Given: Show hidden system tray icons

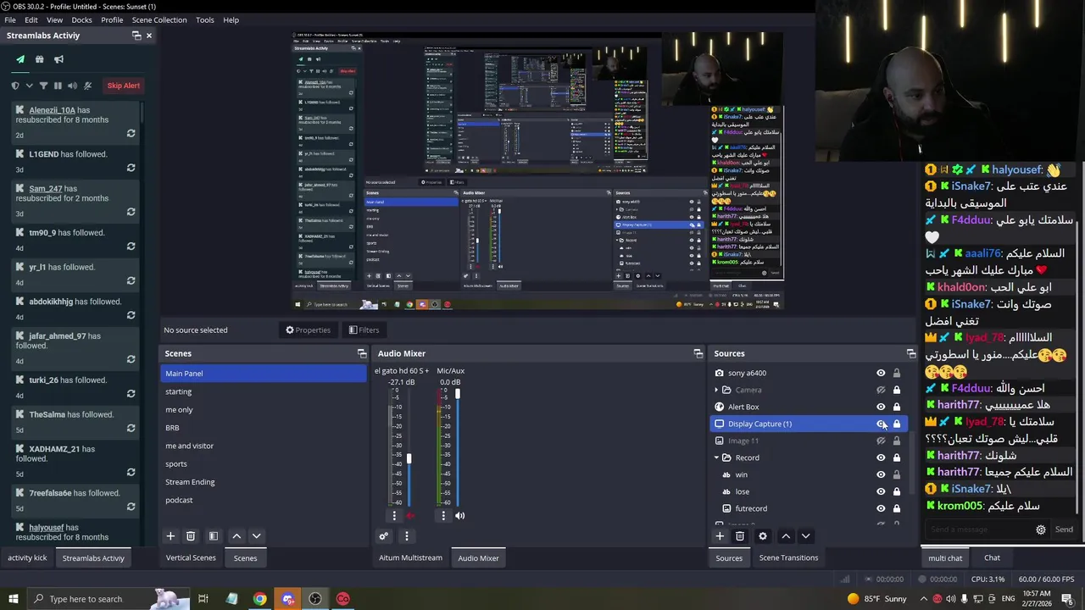Looking at the screenshot, I should pyautogui.click(x=923, y=599).
